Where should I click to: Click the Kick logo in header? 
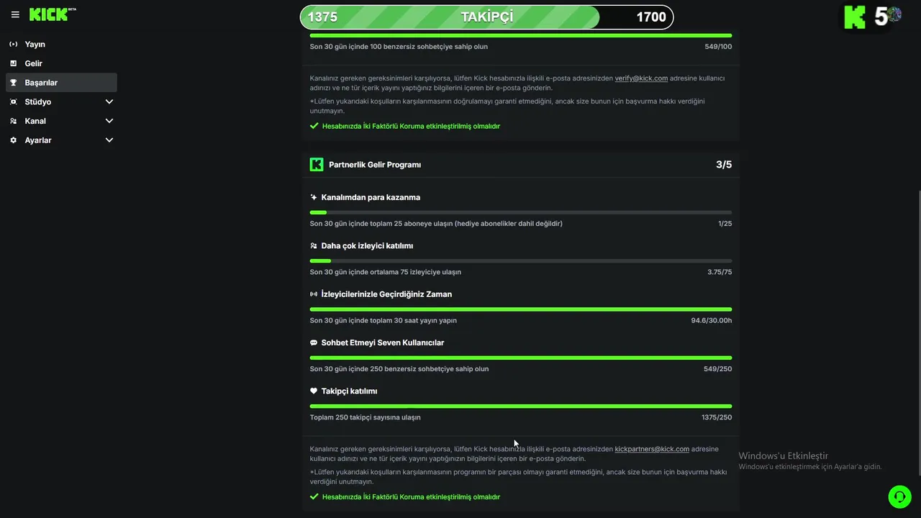tap(49, 14)
